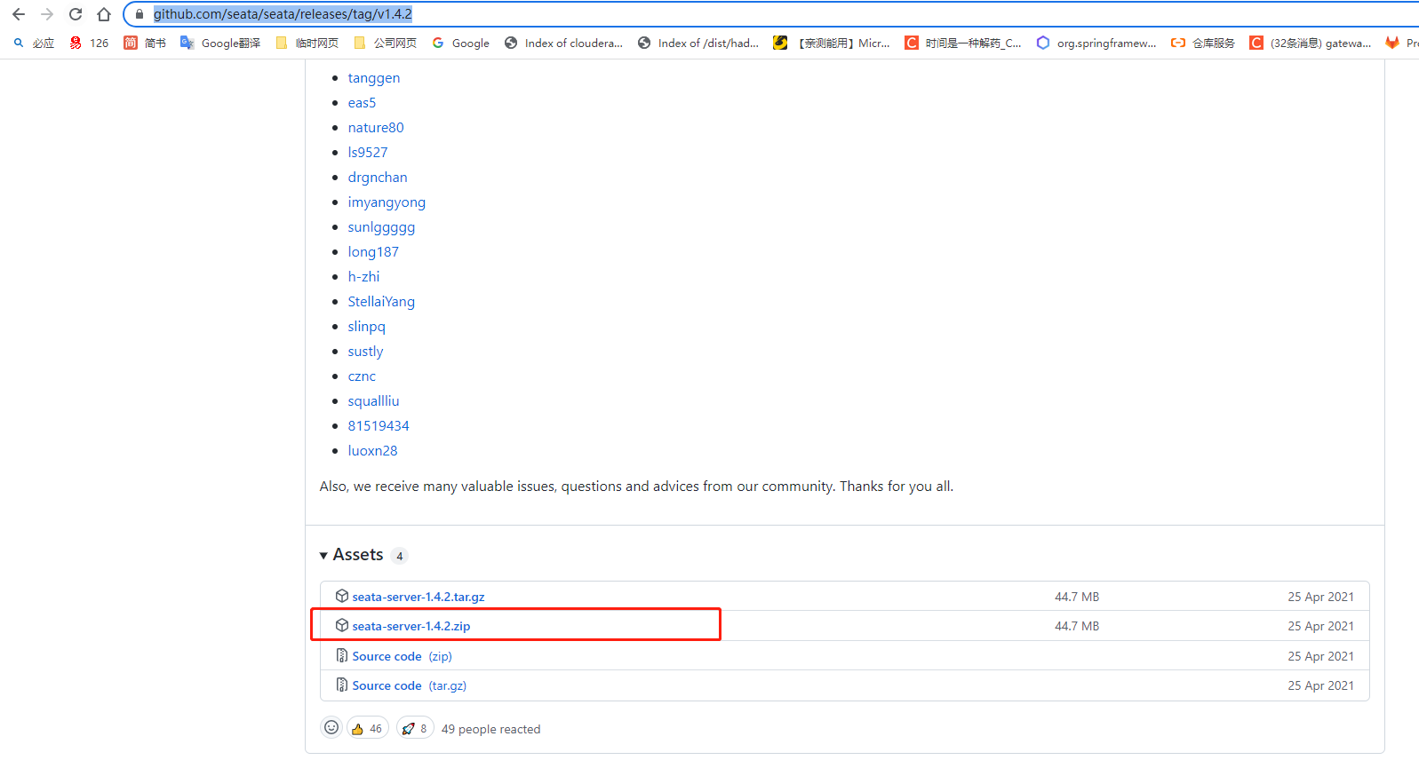This screenshot has height=768, width=1419.
Task: Open contributor luoxn28's profile
Action: (372, 451)
